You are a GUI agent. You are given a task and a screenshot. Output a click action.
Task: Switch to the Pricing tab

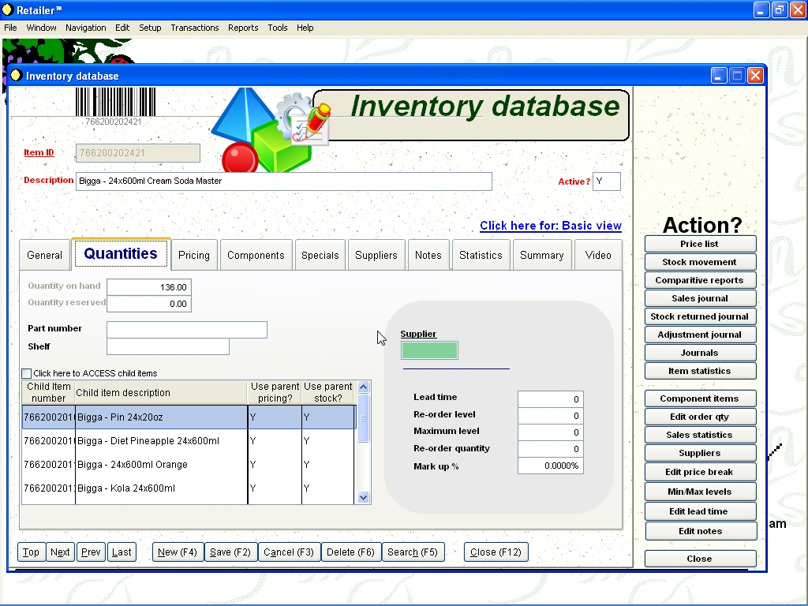[x=194, y=255]
